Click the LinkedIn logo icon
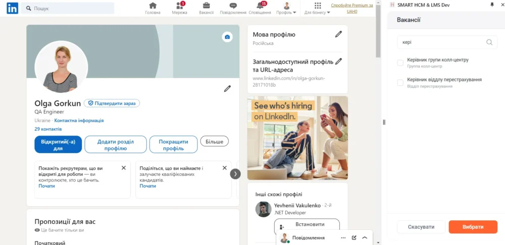The width and height of the screenshot is (505, 245). [x=12, y=8]
